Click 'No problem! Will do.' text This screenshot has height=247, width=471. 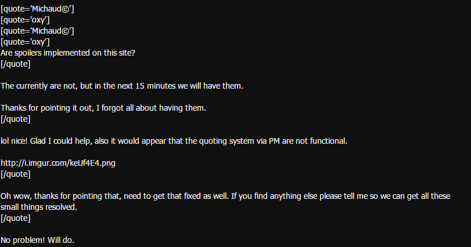click(x=37, y=241)
